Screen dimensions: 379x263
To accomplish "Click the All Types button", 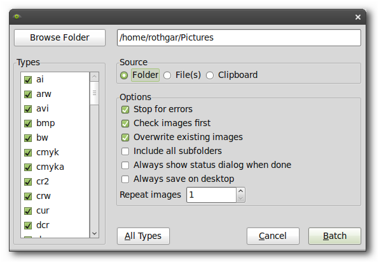I will pos(143,236).
